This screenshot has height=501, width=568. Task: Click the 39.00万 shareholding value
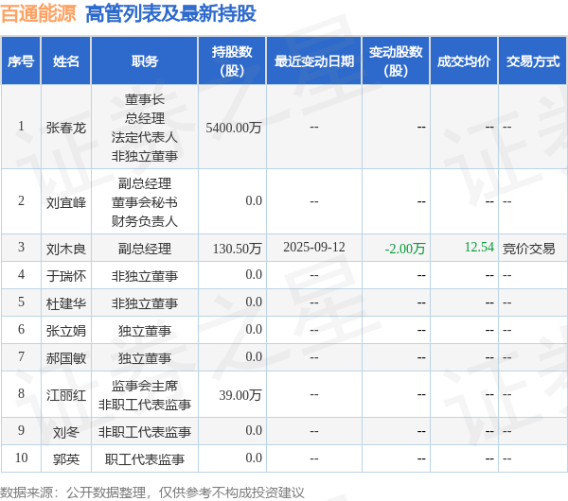[240, 395]
